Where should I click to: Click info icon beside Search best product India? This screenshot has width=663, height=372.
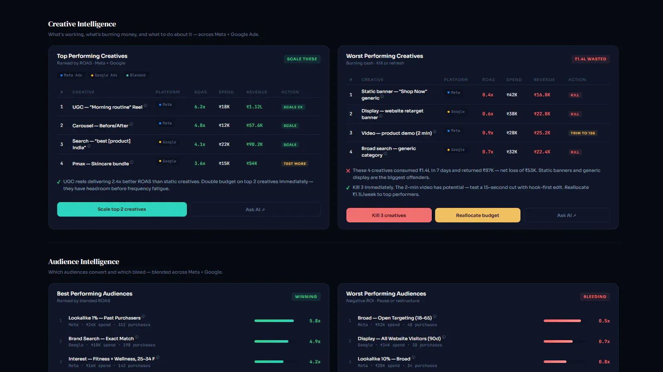[89, 146]
